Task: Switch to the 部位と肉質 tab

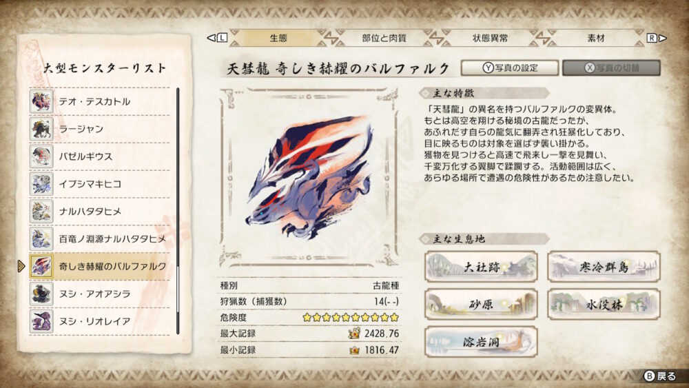Action: 384,38
